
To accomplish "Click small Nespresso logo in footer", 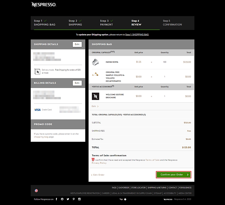I will [x=168, y=199].
